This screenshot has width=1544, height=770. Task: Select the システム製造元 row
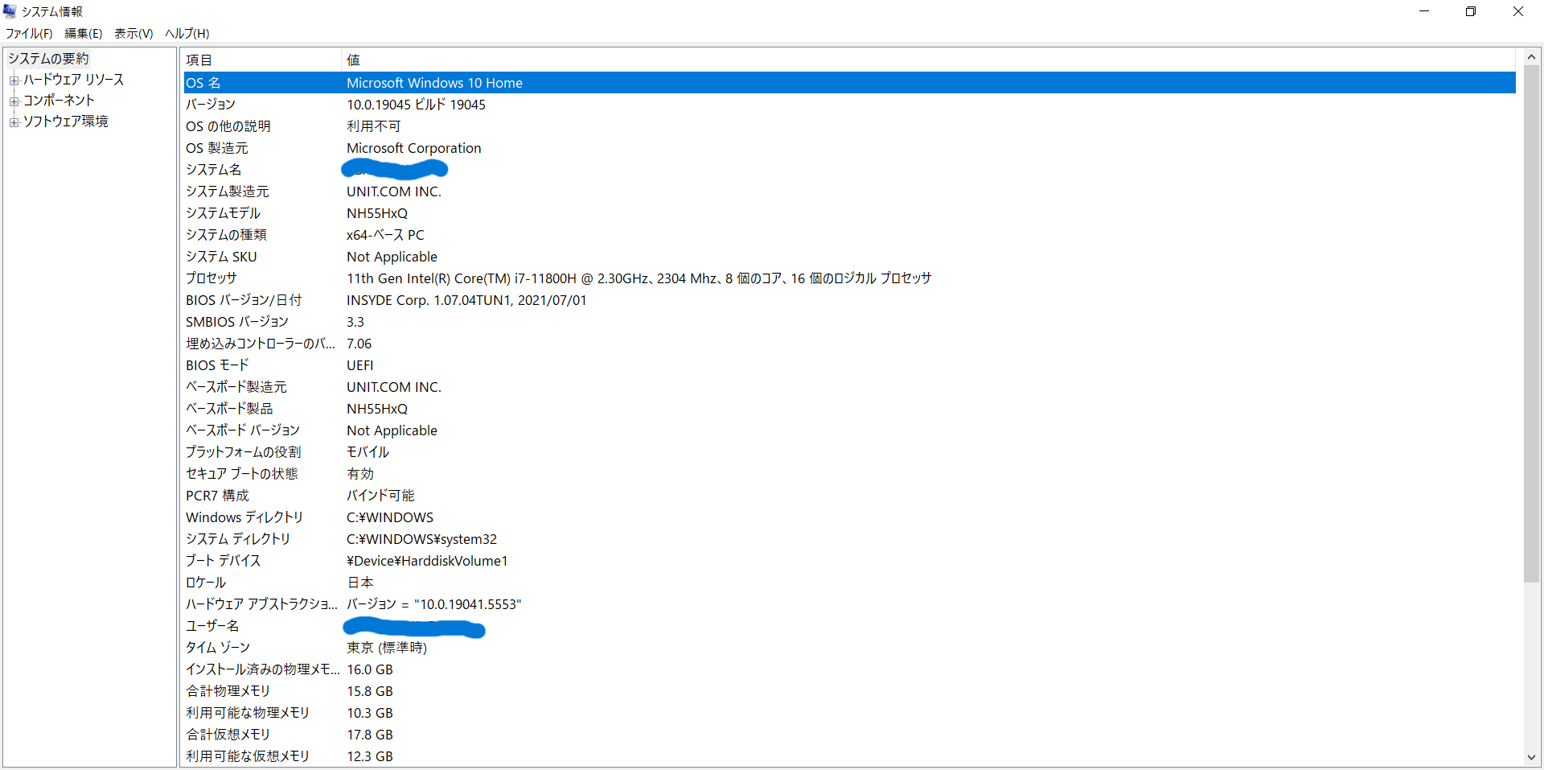click(850, 191)
